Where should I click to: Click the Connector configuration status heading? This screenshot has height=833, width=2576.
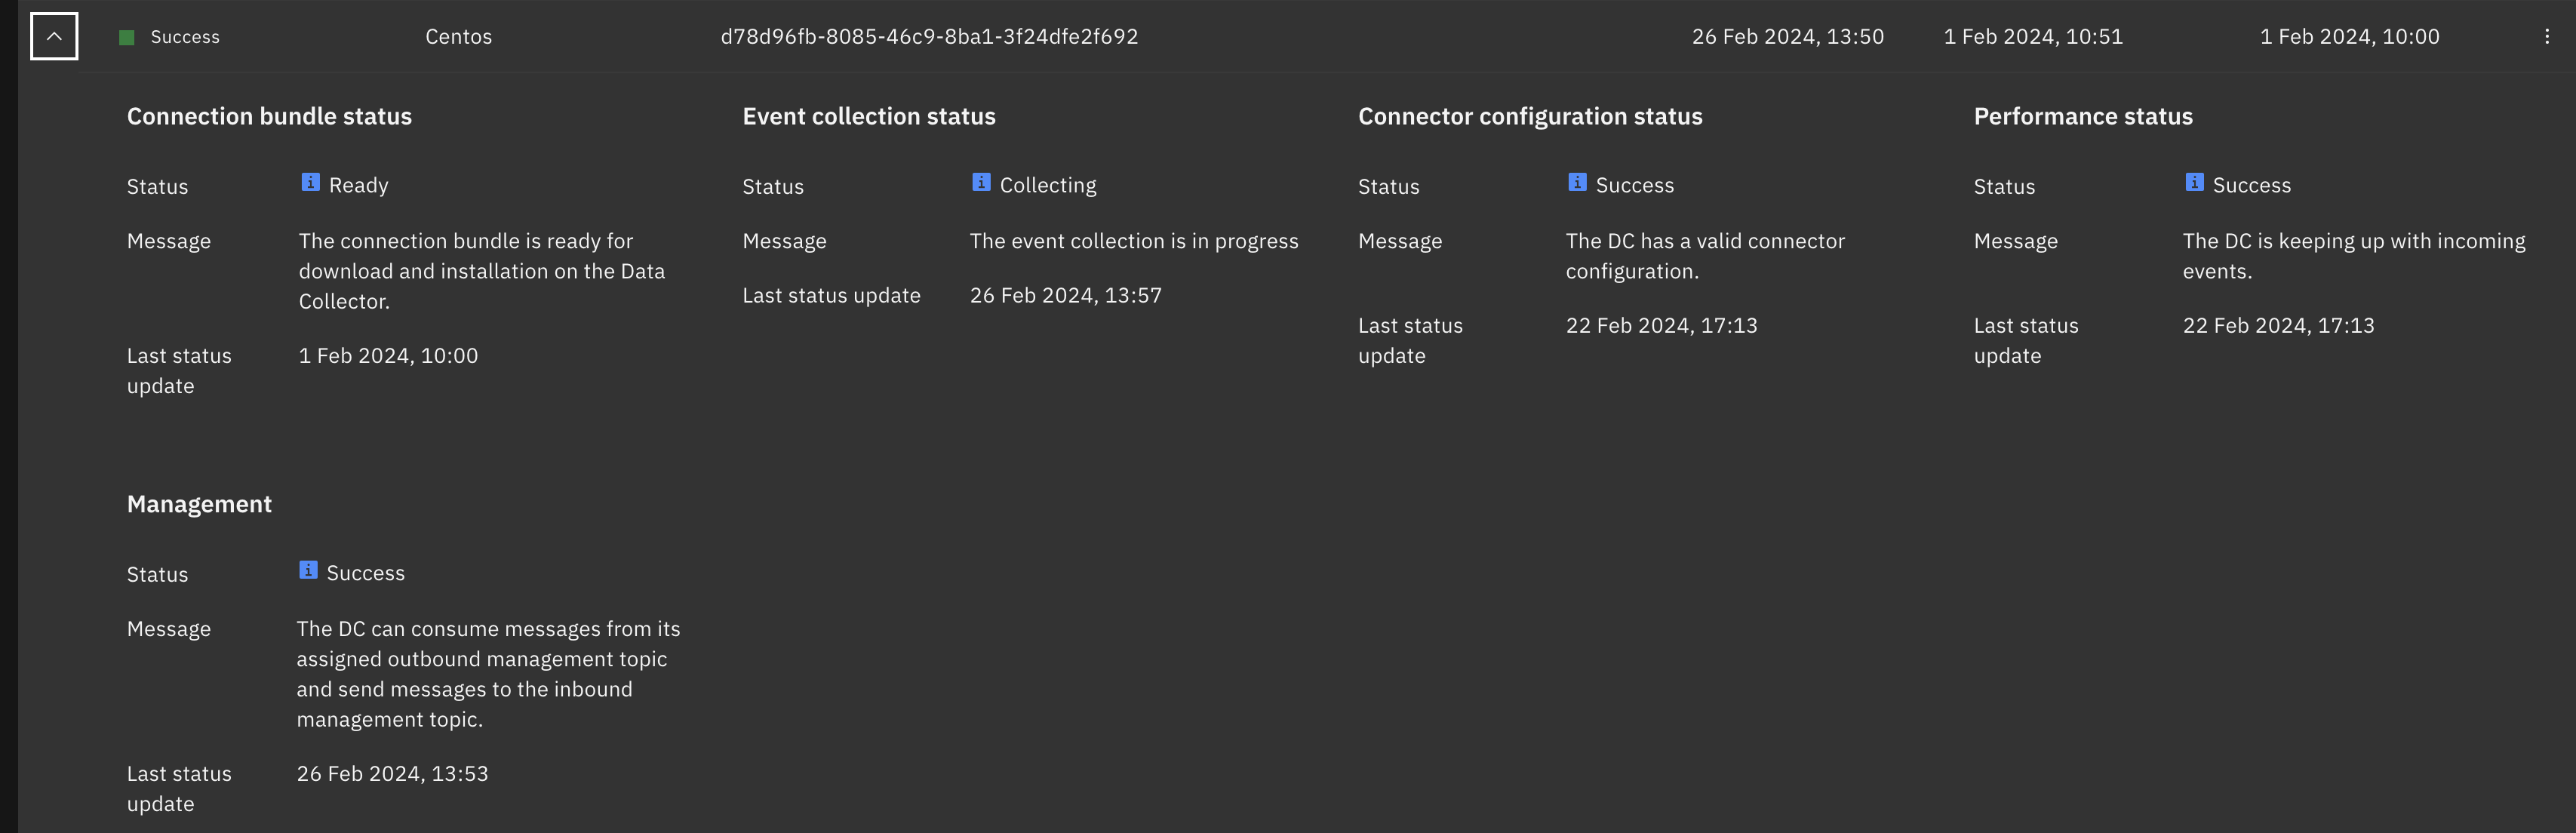(1529, 116)
